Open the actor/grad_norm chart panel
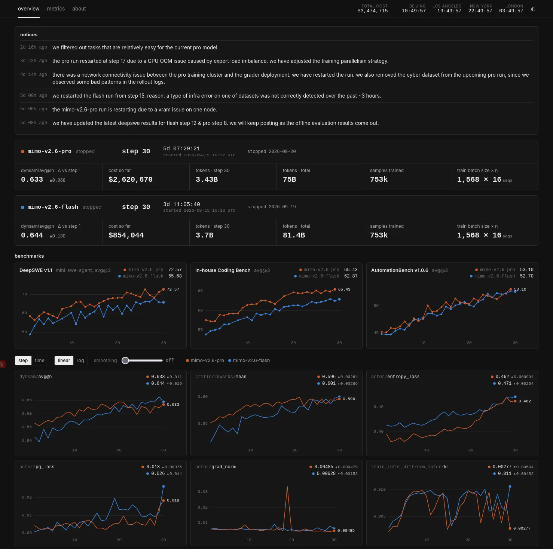The width and height of the screenshot is (553, 549). pos(276,503)
